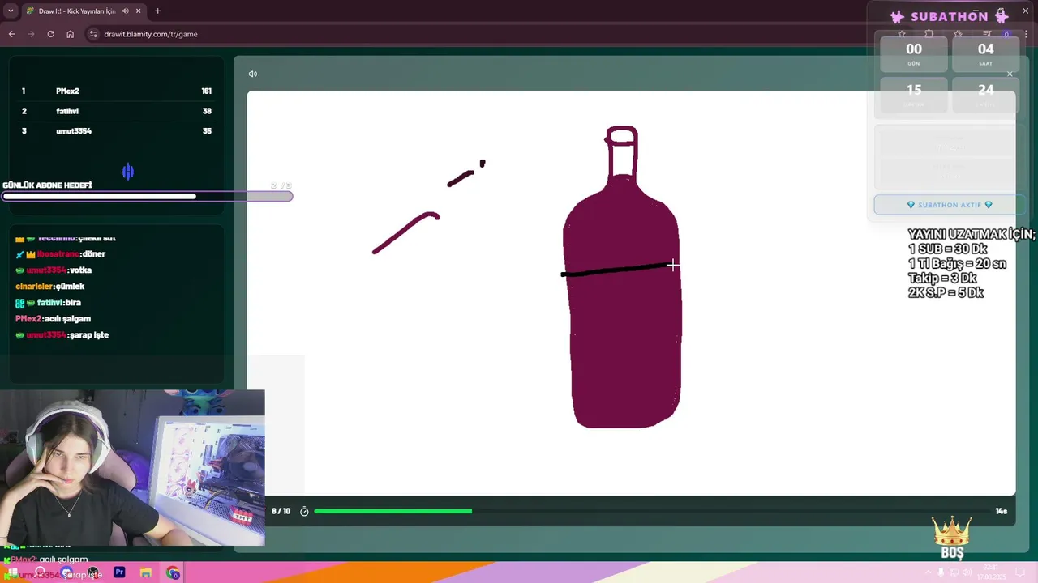This screenshot has width=1038, height=583.
Task: Open the Windows Start menu
Action: pos(11,572)
